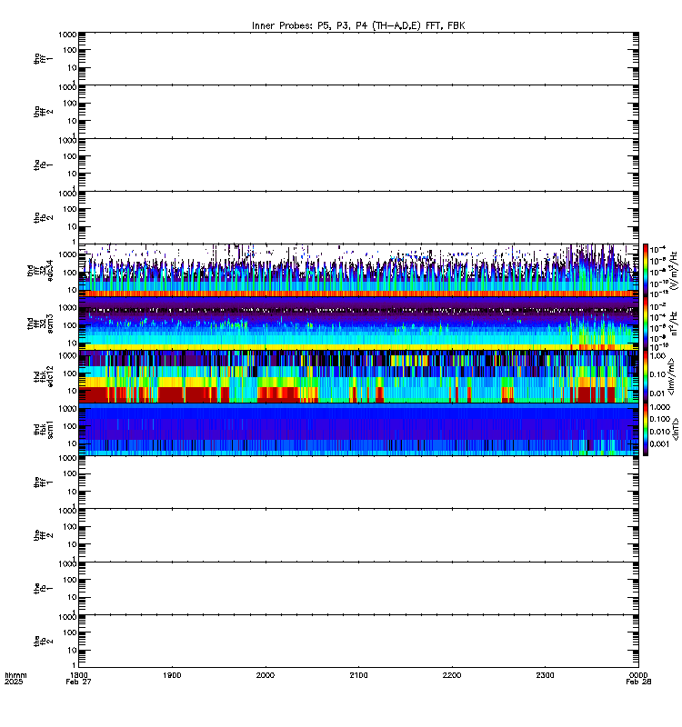
Task: Select the 'the fb 1' panel label
Action: point(43,588)
